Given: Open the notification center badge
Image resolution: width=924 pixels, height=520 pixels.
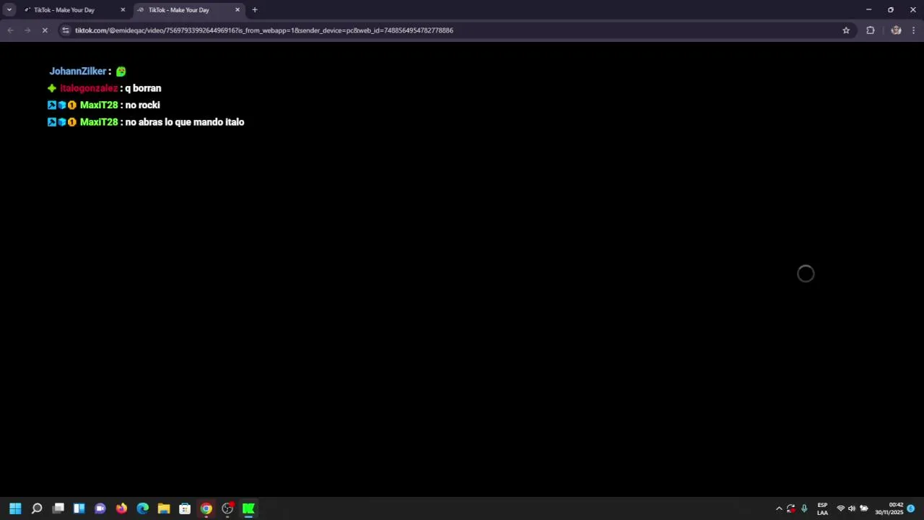Looking at the screenshot, I should tap(911, 508).
